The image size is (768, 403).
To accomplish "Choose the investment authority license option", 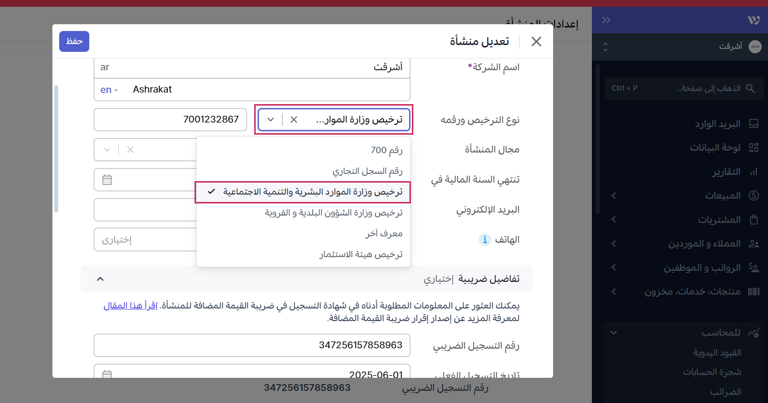I will pos(360,254).
